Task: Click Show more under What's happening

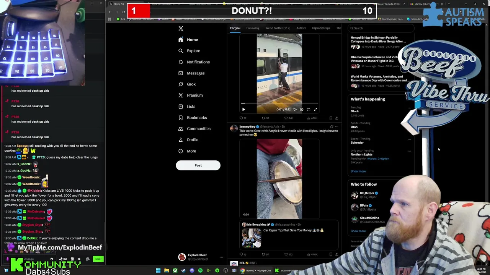Action: point(358,171)
